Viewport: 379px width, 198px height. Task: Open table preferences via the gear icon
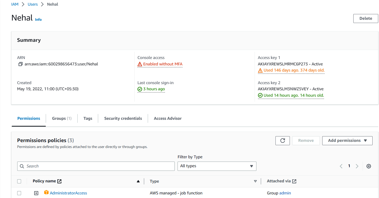[x=368, y=166]
